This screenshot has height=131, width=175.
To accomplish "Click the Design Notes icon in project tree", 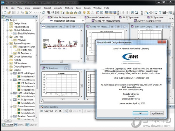I will tap(11, 23).
